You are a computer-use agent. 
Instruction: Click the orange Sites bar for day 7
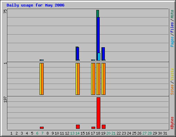point(42,79)
